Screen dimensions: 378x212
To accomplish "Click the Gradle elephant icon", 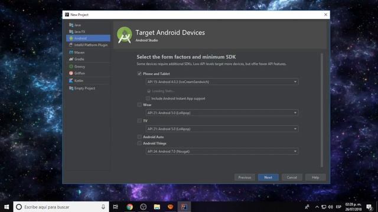I will [x=71, y=59].
